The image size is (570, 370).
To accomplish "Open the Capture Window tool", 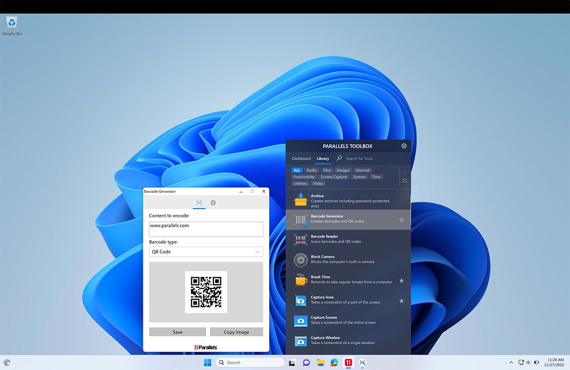I will point(347,340).
